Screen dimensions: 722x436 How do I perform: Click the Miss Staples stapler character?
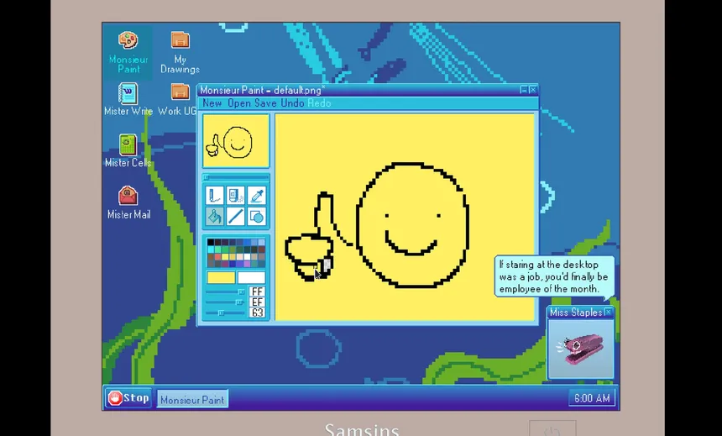click(580, 350)
